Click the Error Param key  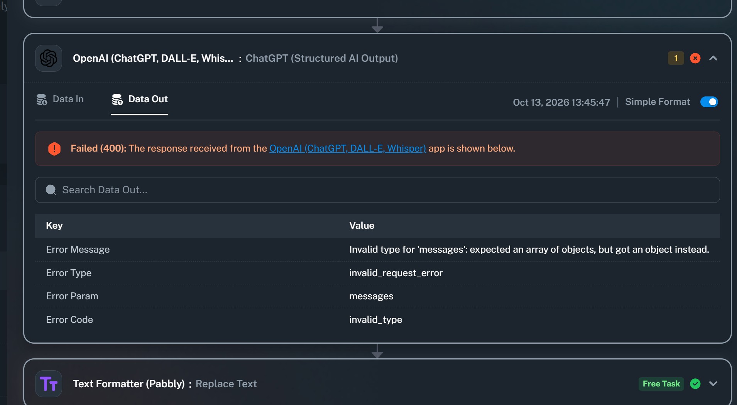[x=72, y=296]
